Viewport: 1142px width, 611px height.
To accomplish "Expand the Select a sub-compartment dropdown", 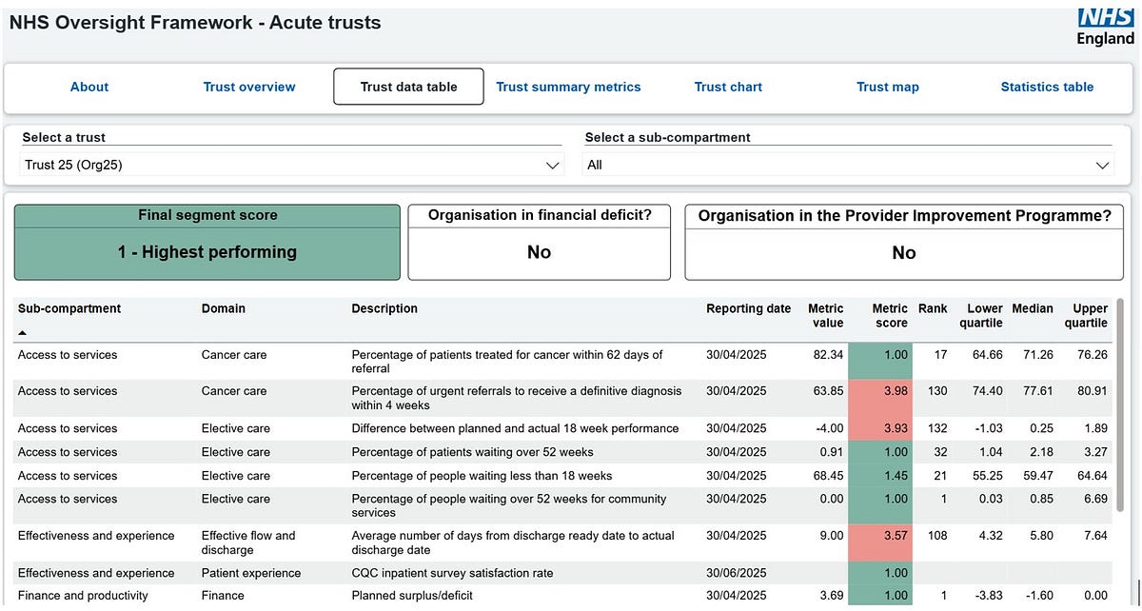I will [848, 165].
